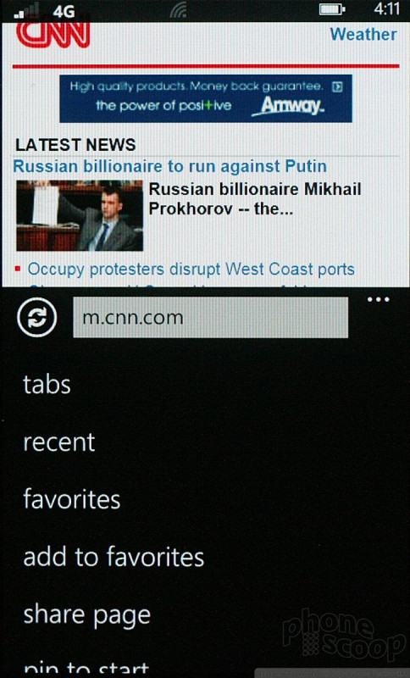Open the Amway banner advertisement
The width and height of the screenshot is (410, 678).
(206, 98)
